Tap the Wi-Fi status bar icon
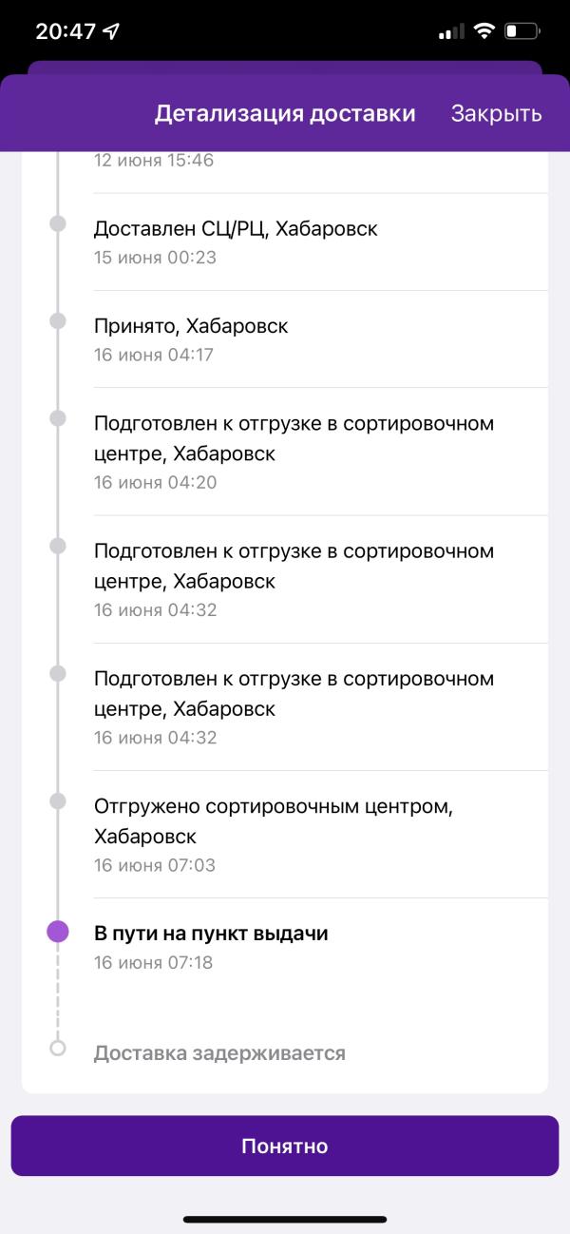Screen dimensions: 570x1234 (x=484, y=31)
